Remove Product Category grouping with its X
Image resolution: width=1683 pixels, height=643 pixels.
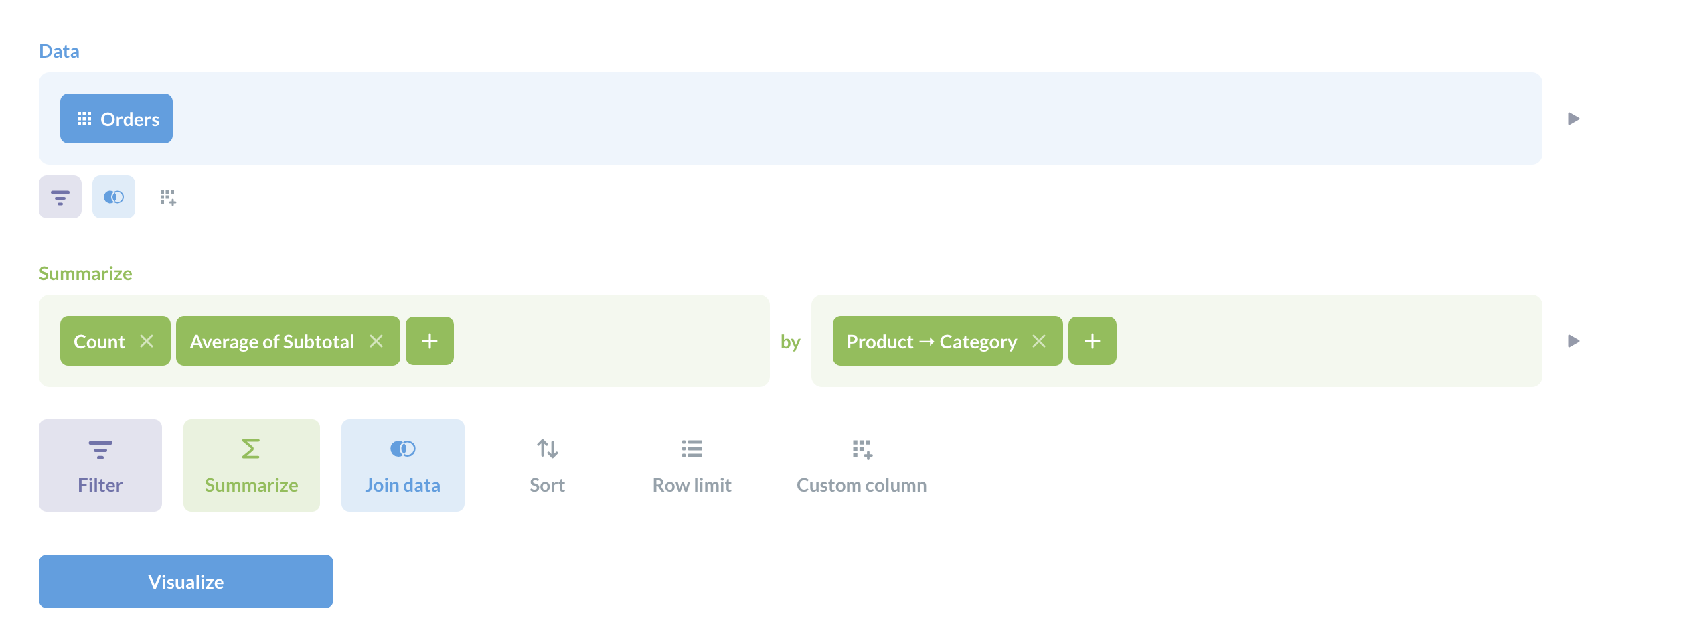[x=1039, y=342]
